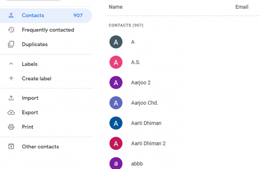Image resolution: width=260 pixels, height=169 pixels.
Task: Click the red avatar for Aarti Dhiman 2
Action: pos(116,143)
